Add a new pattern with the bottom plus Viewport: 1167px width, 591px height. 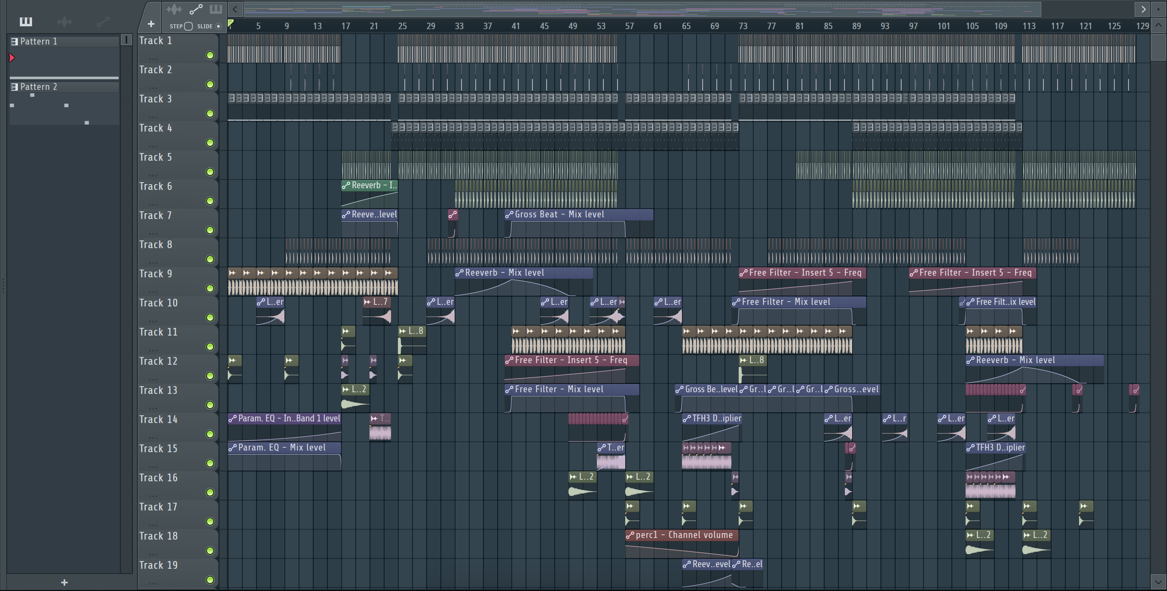(64, 582)
